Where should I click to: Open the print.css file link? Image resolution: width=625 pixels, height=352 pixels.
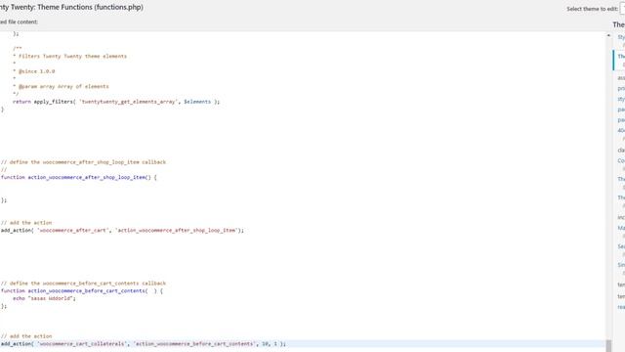pyautogui.click(x=621, y=88)
